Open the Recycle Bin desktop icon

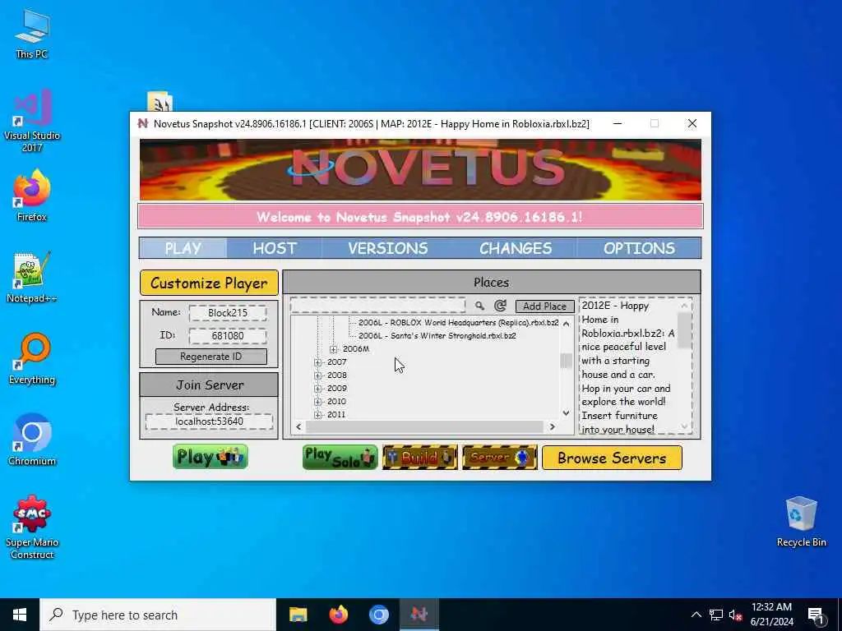[801, 522]
